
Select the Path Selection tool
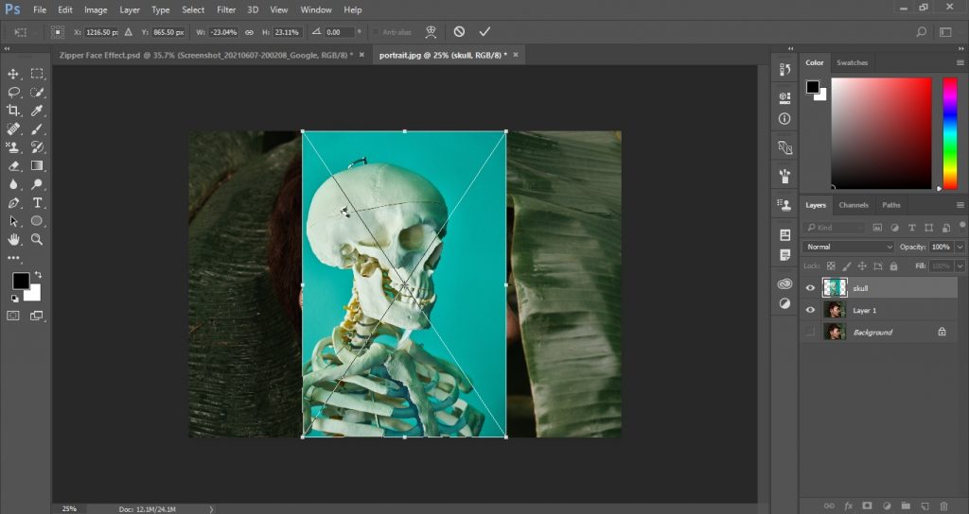pos(13,221)
